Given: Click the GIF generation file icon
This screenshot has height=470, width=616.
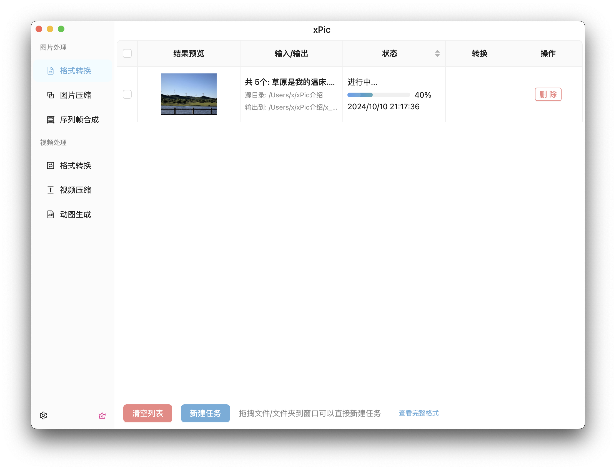Looking at the screenshot, I should point(50,215).
